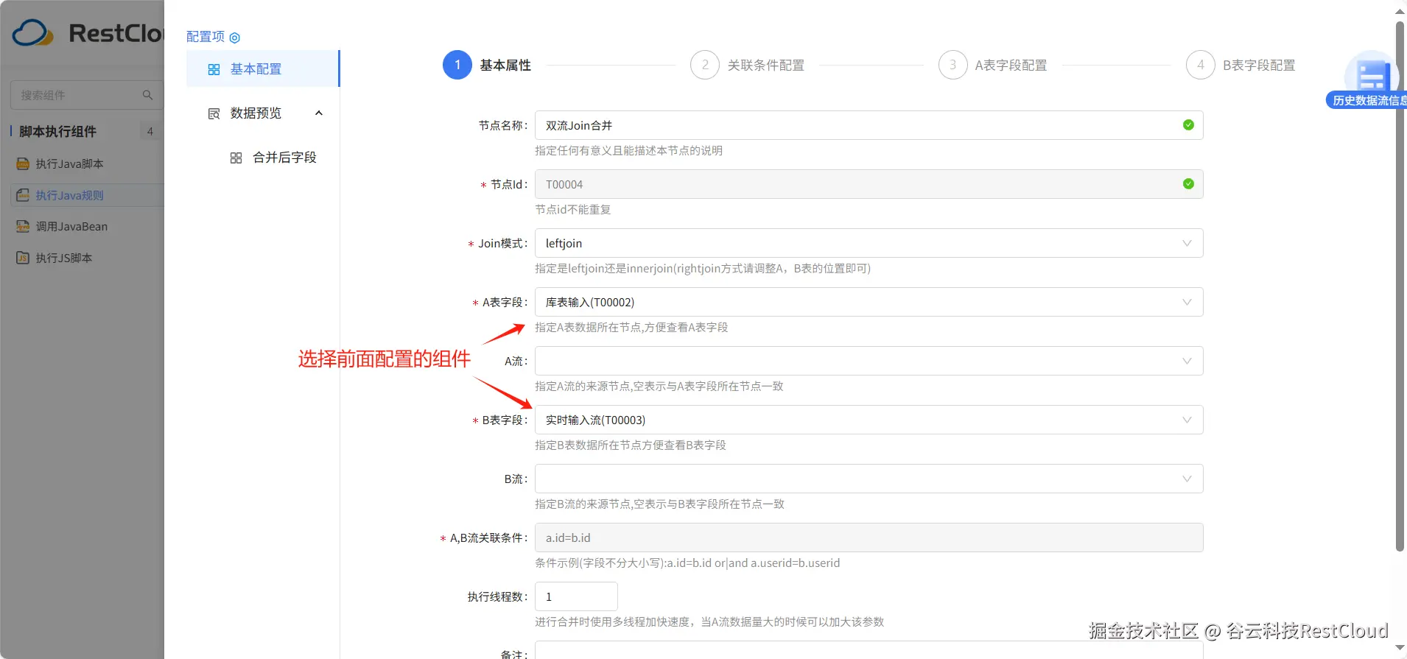This screenshot has height=659, width=1407.
Task: Open the A流 source dropdown
Action: coord(869,361)
